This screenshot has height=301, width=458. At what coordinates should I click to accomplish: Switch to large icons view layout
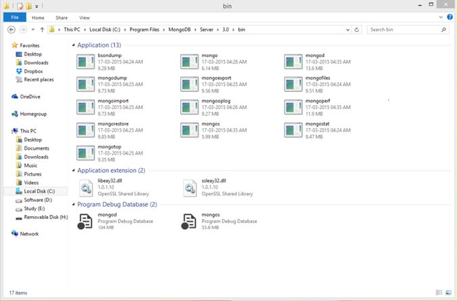(449, 292)
